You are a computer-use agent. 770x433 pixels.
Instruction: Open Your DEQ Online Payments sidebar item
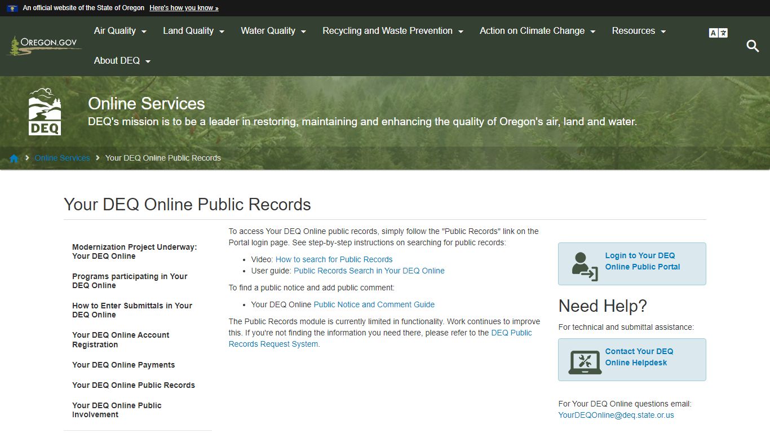123,365
